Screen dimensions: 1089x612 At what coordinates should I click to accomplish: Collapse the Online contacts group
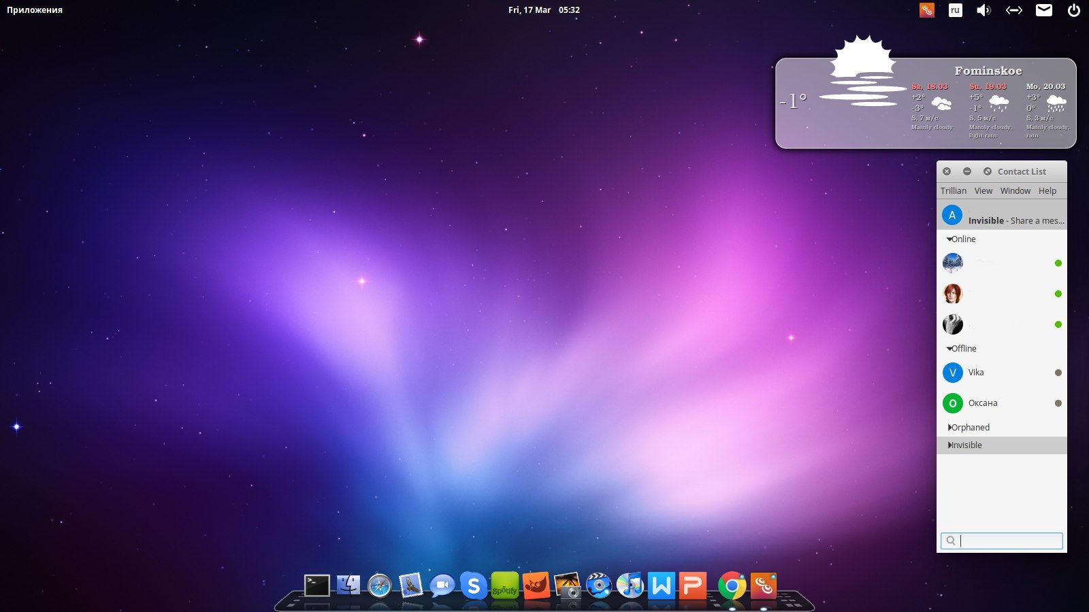tap(949, 239)
